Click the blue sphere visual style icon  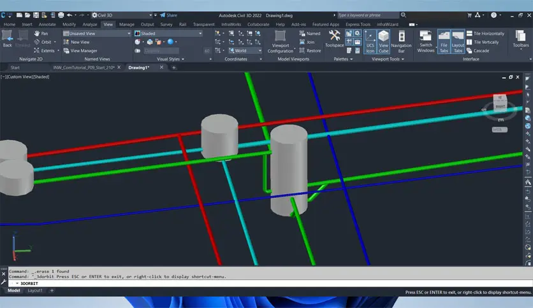[170, 42]
